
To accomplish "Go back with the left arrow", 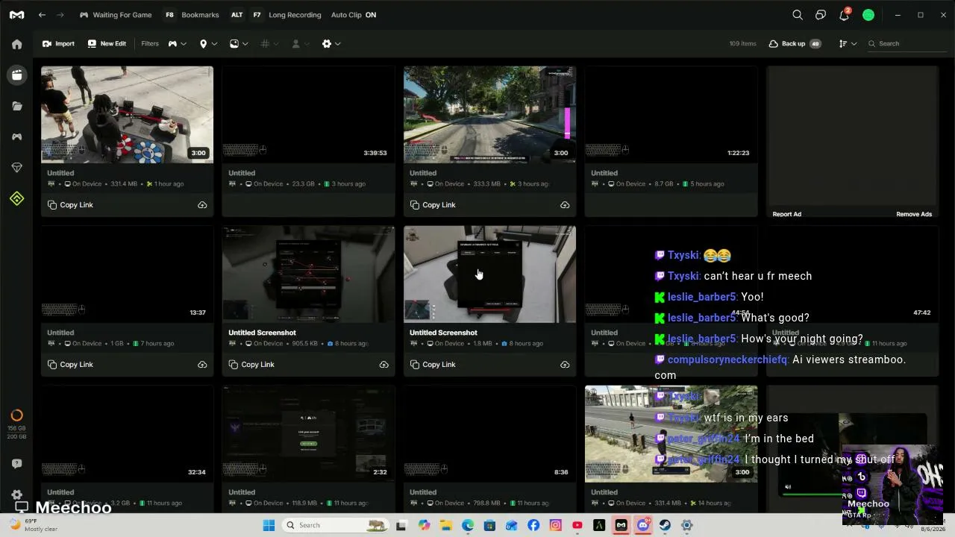I will click(x=42, y=15).
